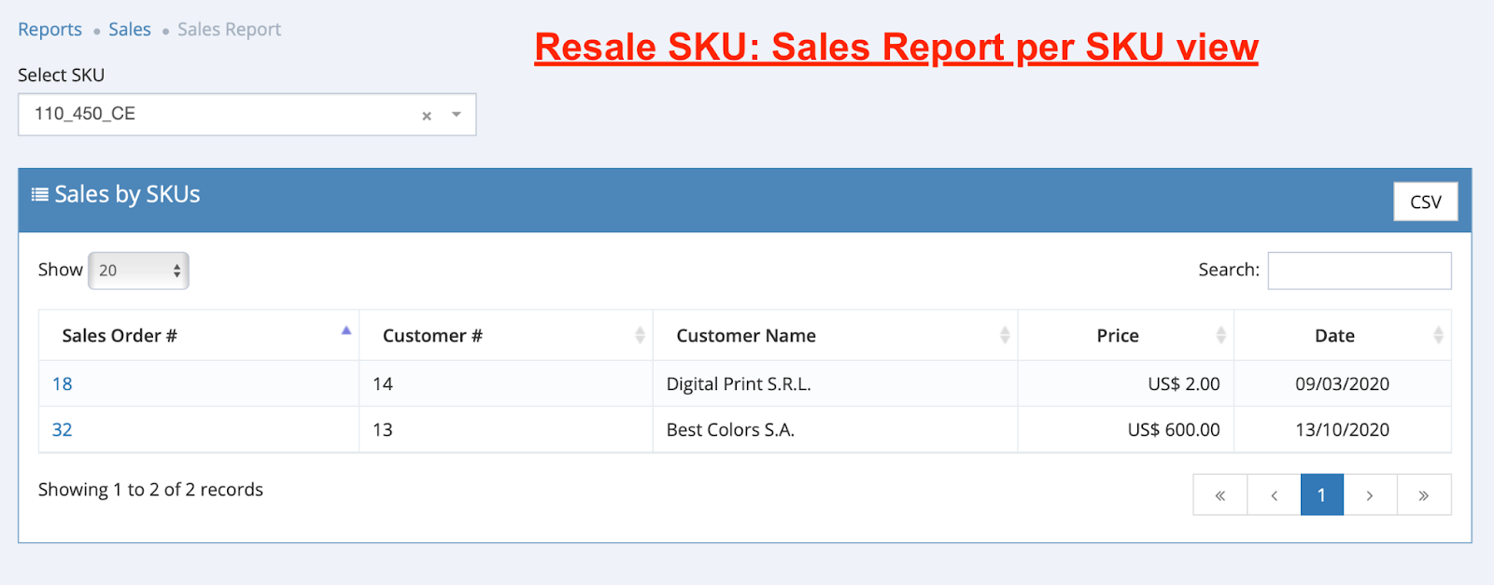Go to the previous page of records
This screenshot has width=1494, height=585.
click(1274, 495)
